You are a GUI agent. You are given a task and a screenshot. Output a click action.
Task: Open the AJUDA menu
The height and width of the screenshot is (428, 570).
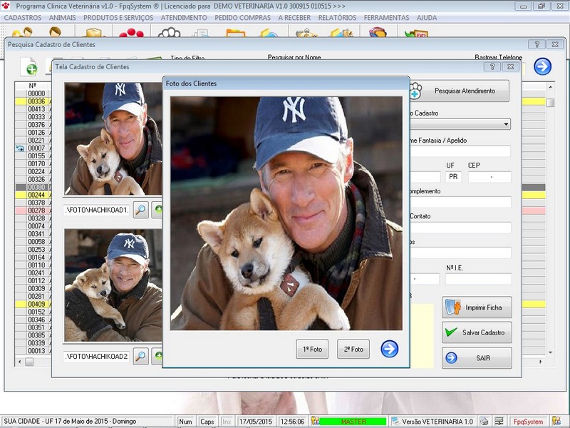427,18
